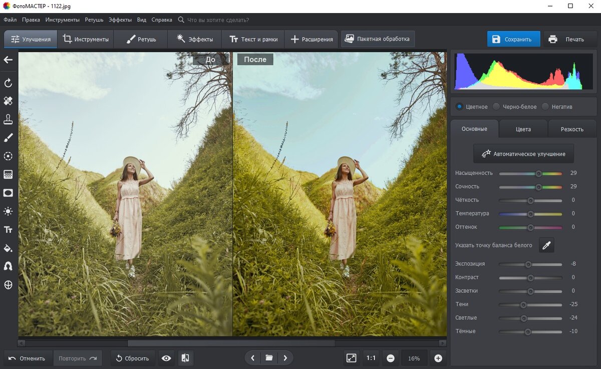The image size is (601, 369).
Task: Switch to the Цвета panel tab
Action: point(523,129)
